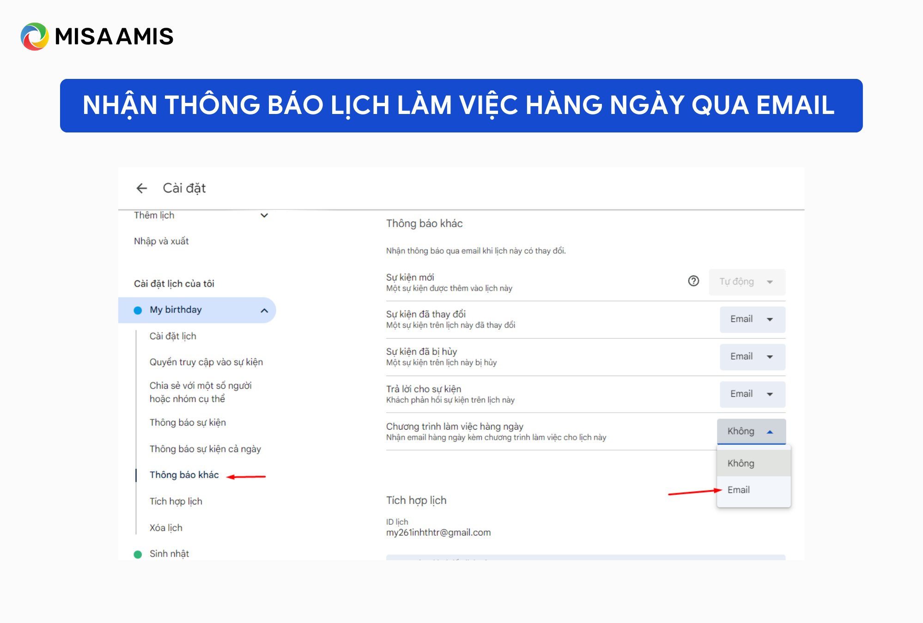Select the My birthday calendar item

[197, 310]
